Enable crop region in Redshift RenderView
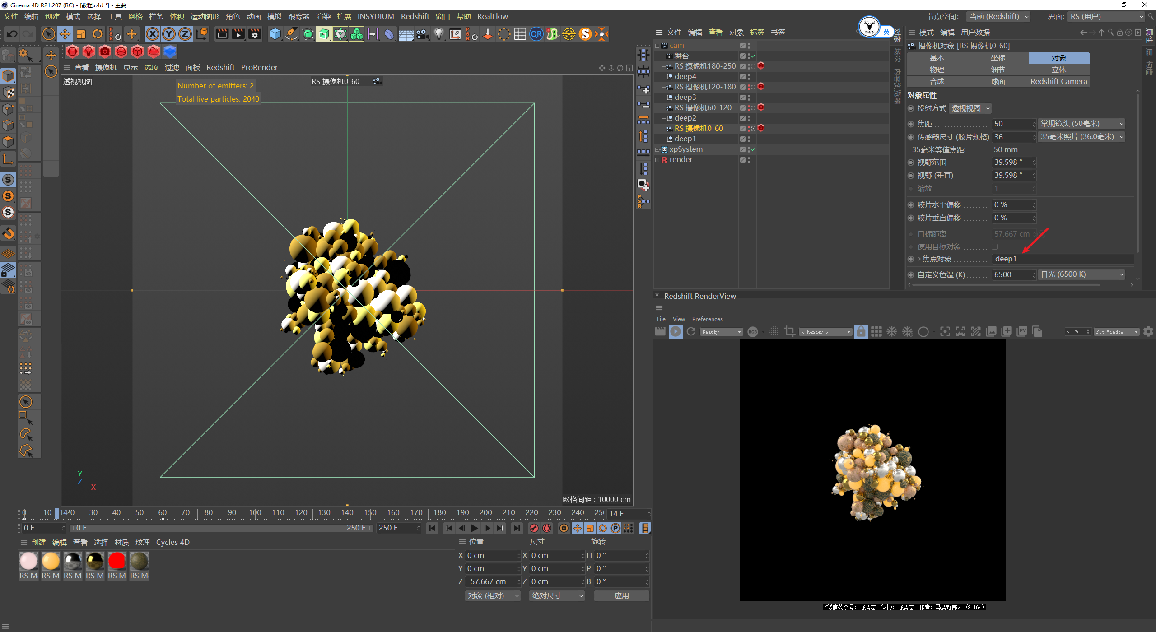Image resolution: width=1156 pixels, height=632 pixels. pyautogui.click(x=790, y=332)
